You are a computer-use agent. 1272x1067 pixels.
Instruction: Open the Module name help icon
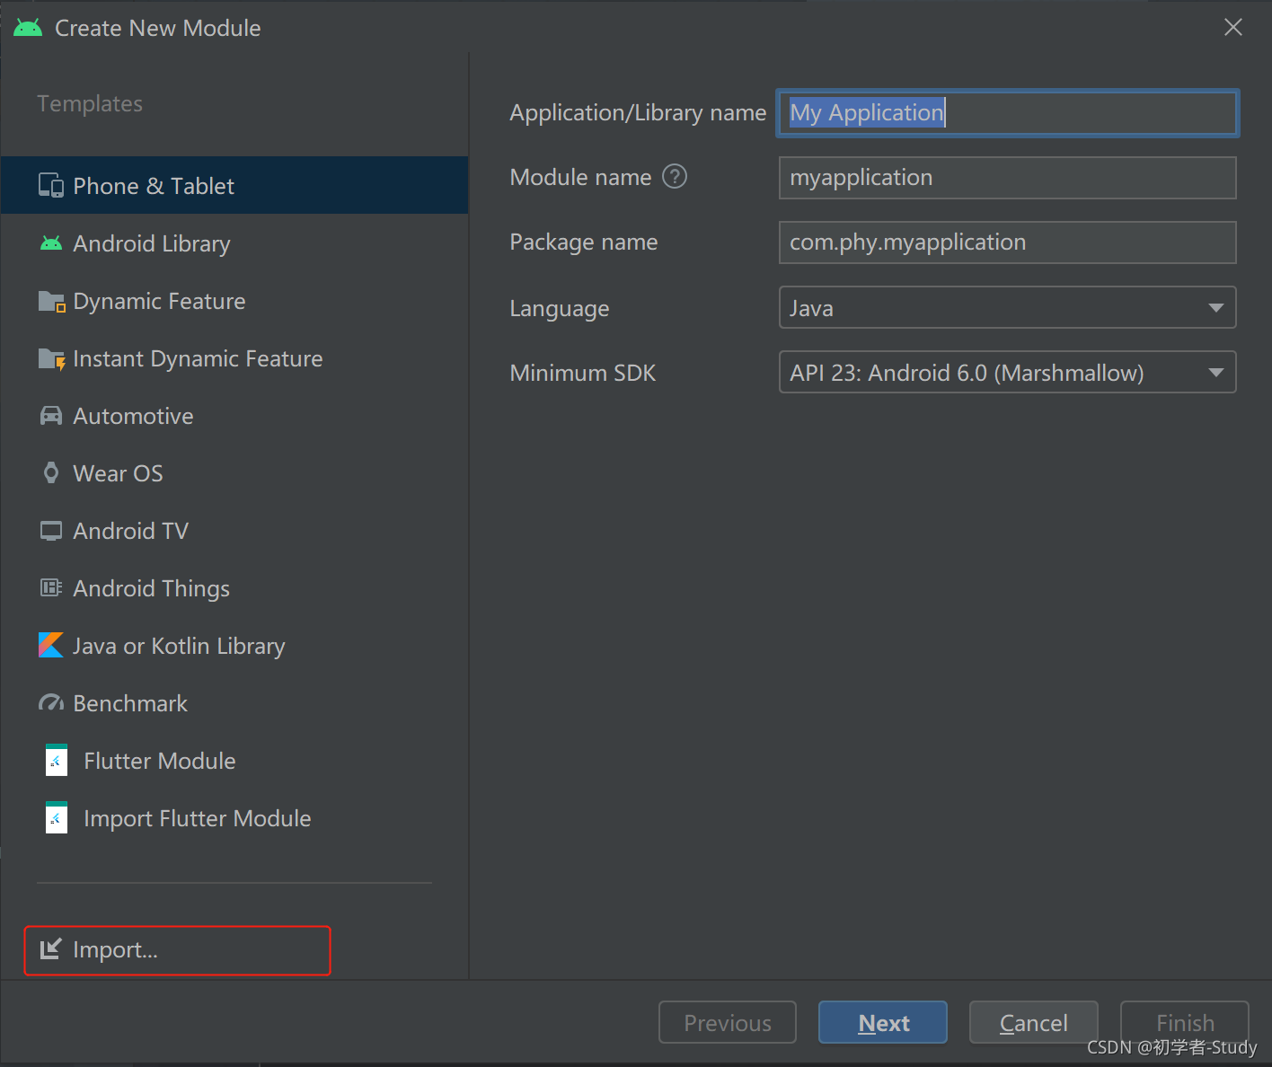[675, 176]
